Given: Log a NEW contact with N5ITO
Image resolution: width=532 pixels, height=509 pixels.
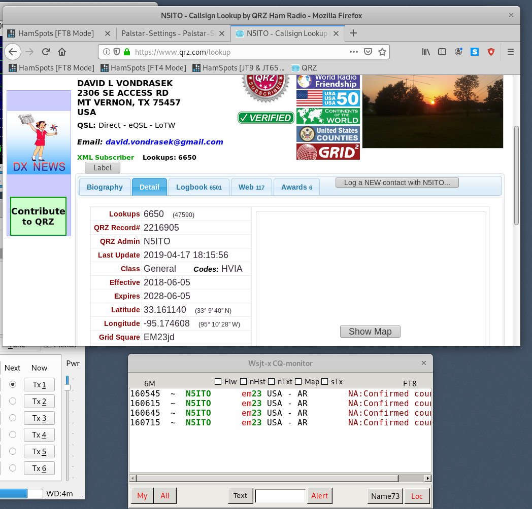Looking at the screenshot, I should click(397, 183).
